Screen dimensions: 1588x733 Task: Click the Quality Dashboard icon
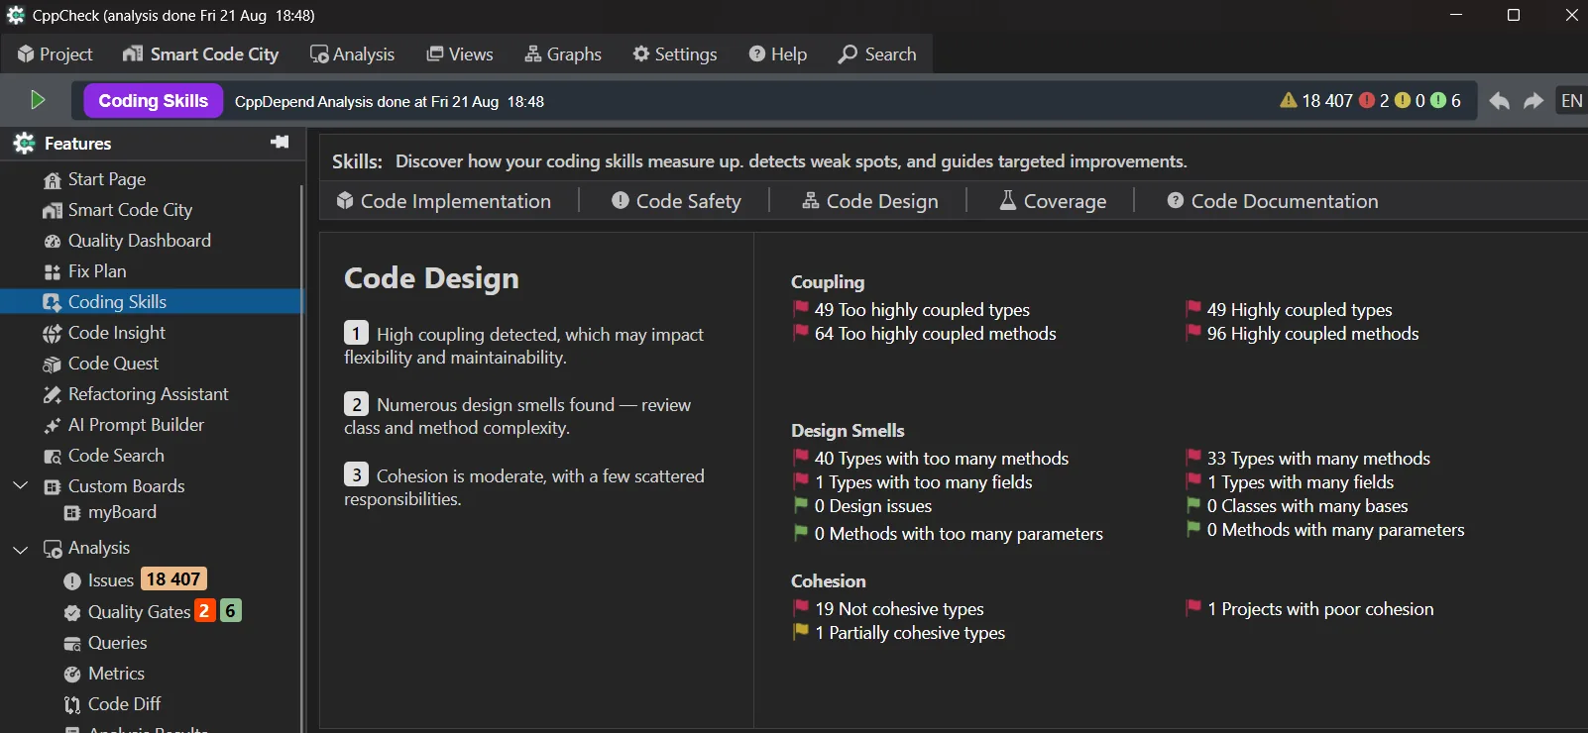point(53,242)
